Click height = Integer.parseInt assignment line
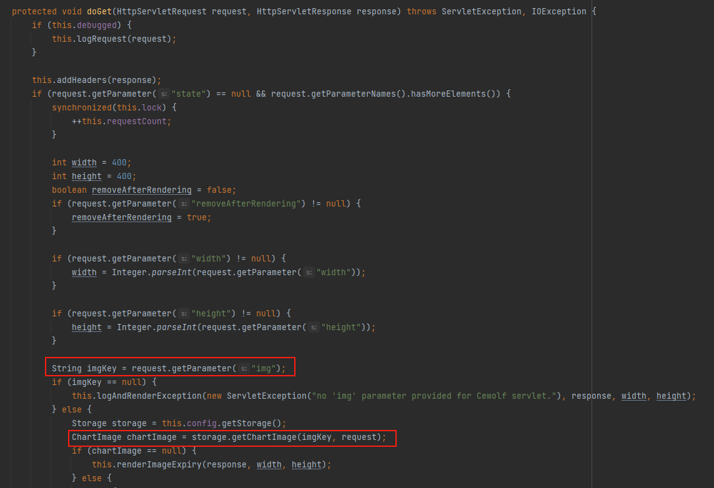Viewport: 714px width, 488px height. pyautogui.click(x=224, y=327)
